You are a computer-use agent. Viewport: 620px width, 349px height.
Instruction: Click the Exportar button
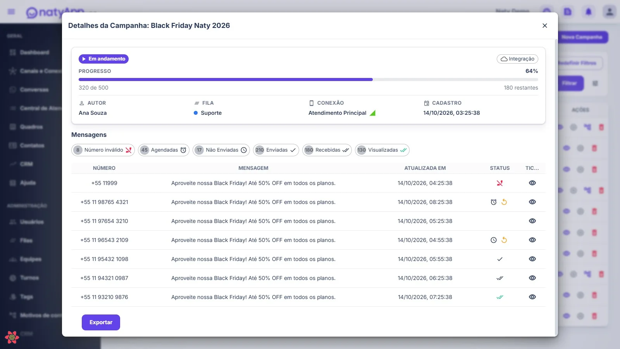[101, 322]
